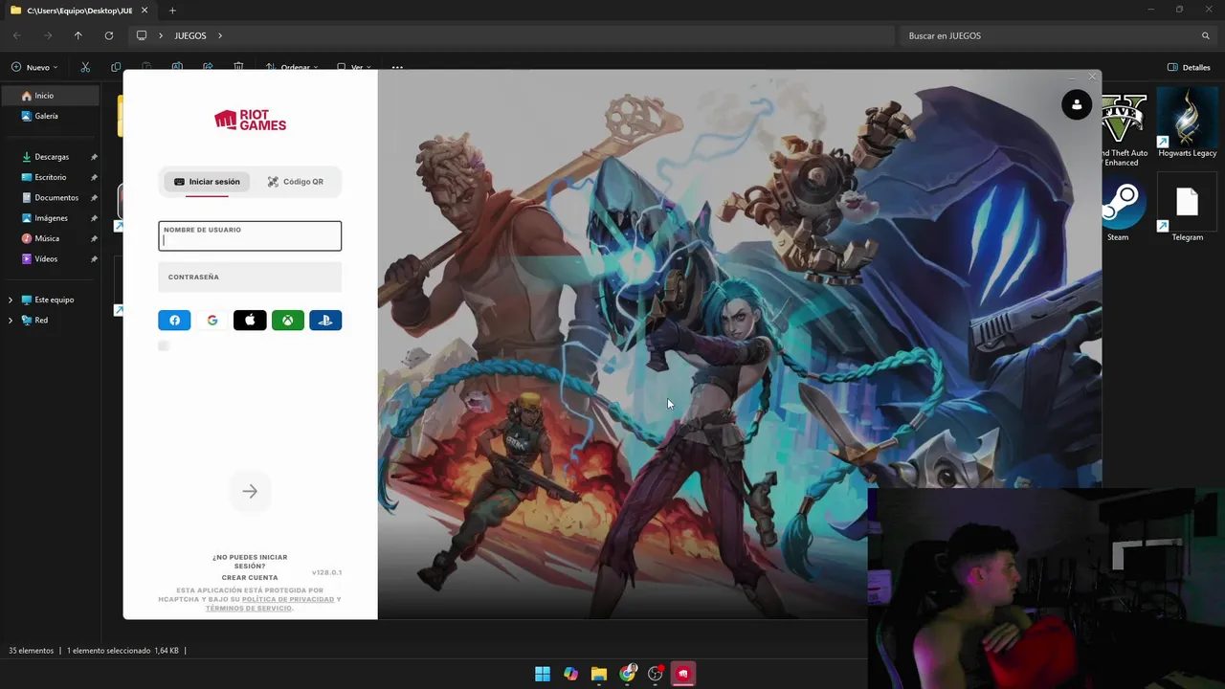
Task: Open Copilot from the taskbar
Action: [x=570, y=674]
